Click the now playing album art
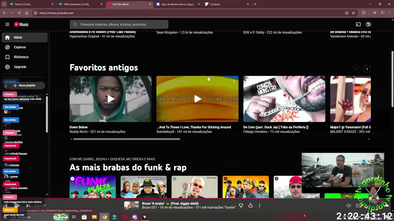This screenshot has height=221, width=394. 131,205
